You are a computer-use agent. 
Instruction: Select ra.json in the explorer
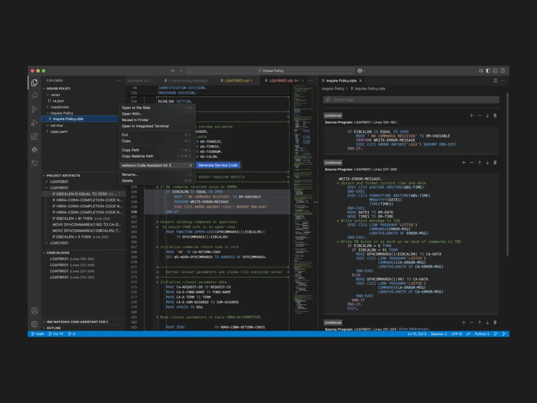pos(58,101)
